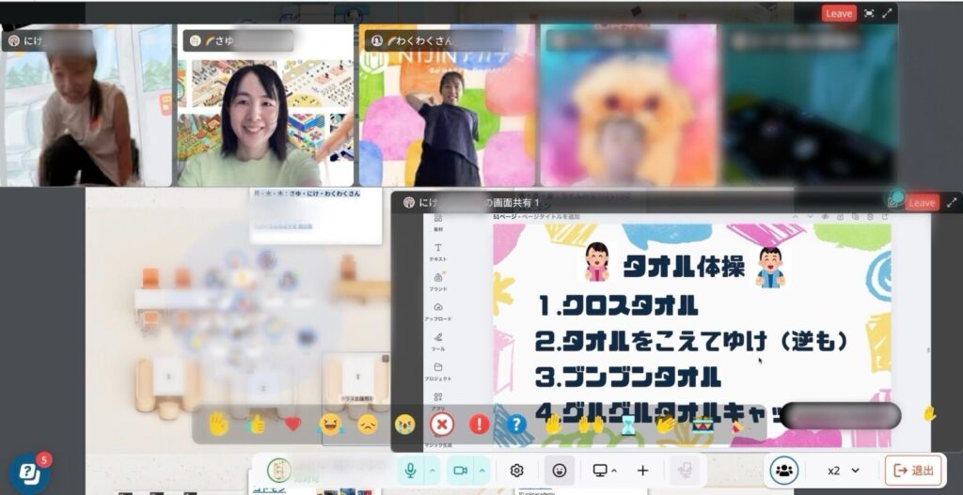963x495 pixels.
Task: Open the participants list icon
Action: pyautogui.click(x=783, y=471)
